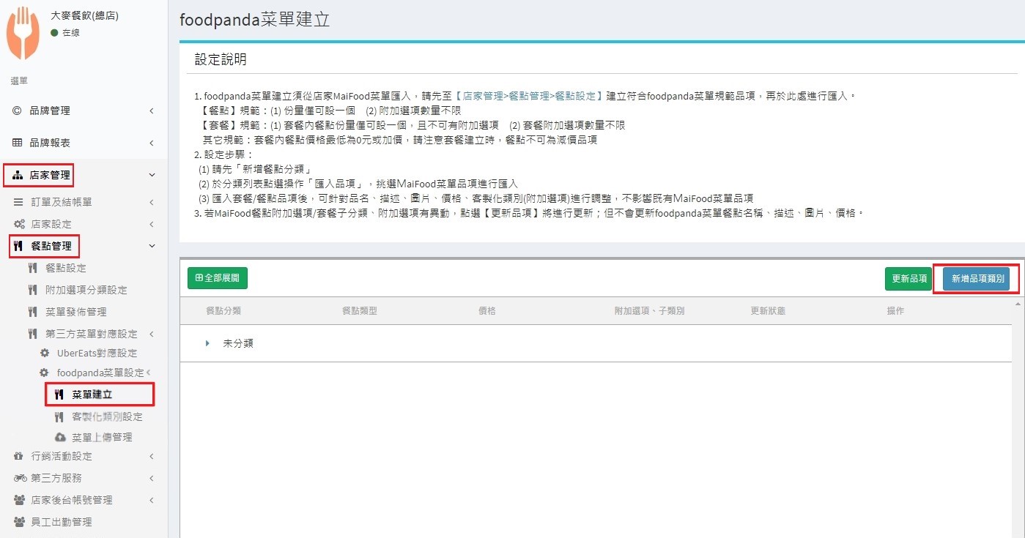Image resolution: width=1025 pixels, height=538 pixels.
Task: Click the green 全部展開 button
Action: coord(218,278)
